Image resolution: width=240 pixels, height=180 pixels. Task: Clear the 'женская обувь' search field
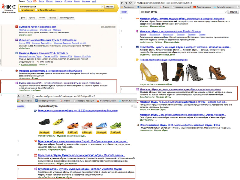click(226, 12)
